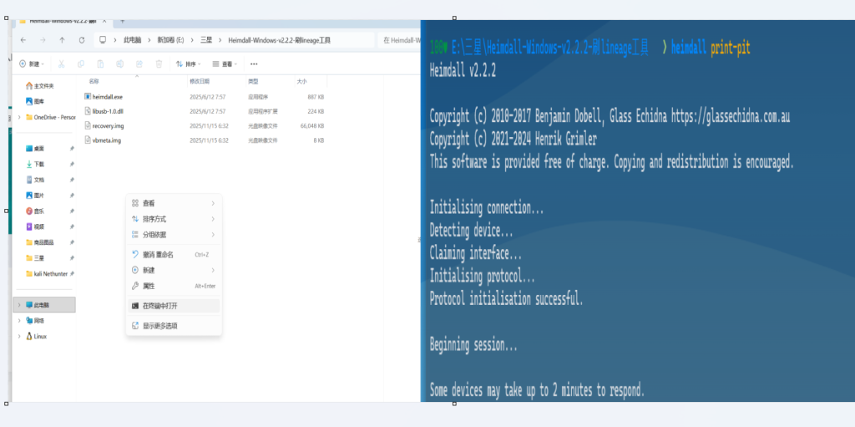The height and width of the screenshot is (427, 855).
Task: Unpin 桌面 using its pin icon
Action: point(72,149)
